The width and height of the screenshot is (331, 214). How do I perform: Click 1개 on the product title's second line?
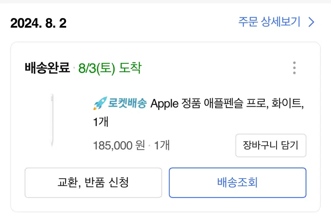101,122
